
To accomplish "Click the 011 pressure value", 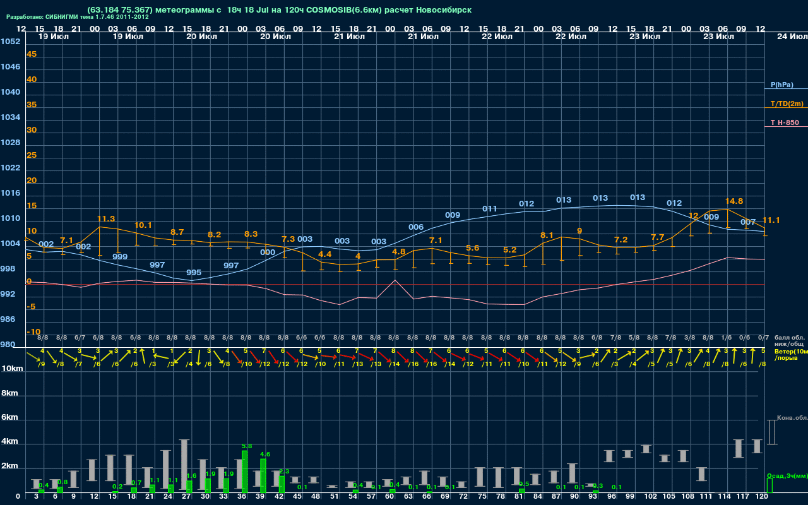I will pos(490,209).
